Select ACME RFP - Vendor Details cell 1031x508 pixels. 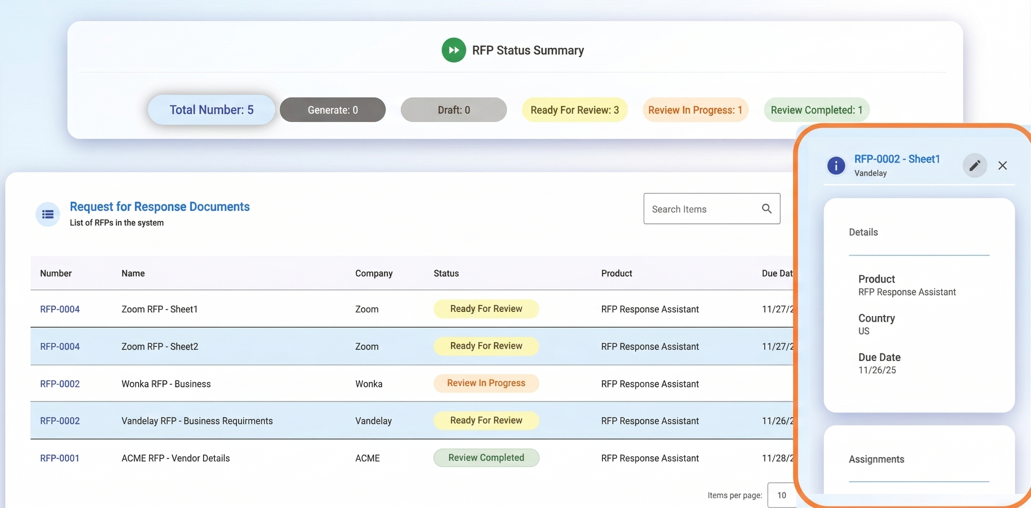point(176,458)
